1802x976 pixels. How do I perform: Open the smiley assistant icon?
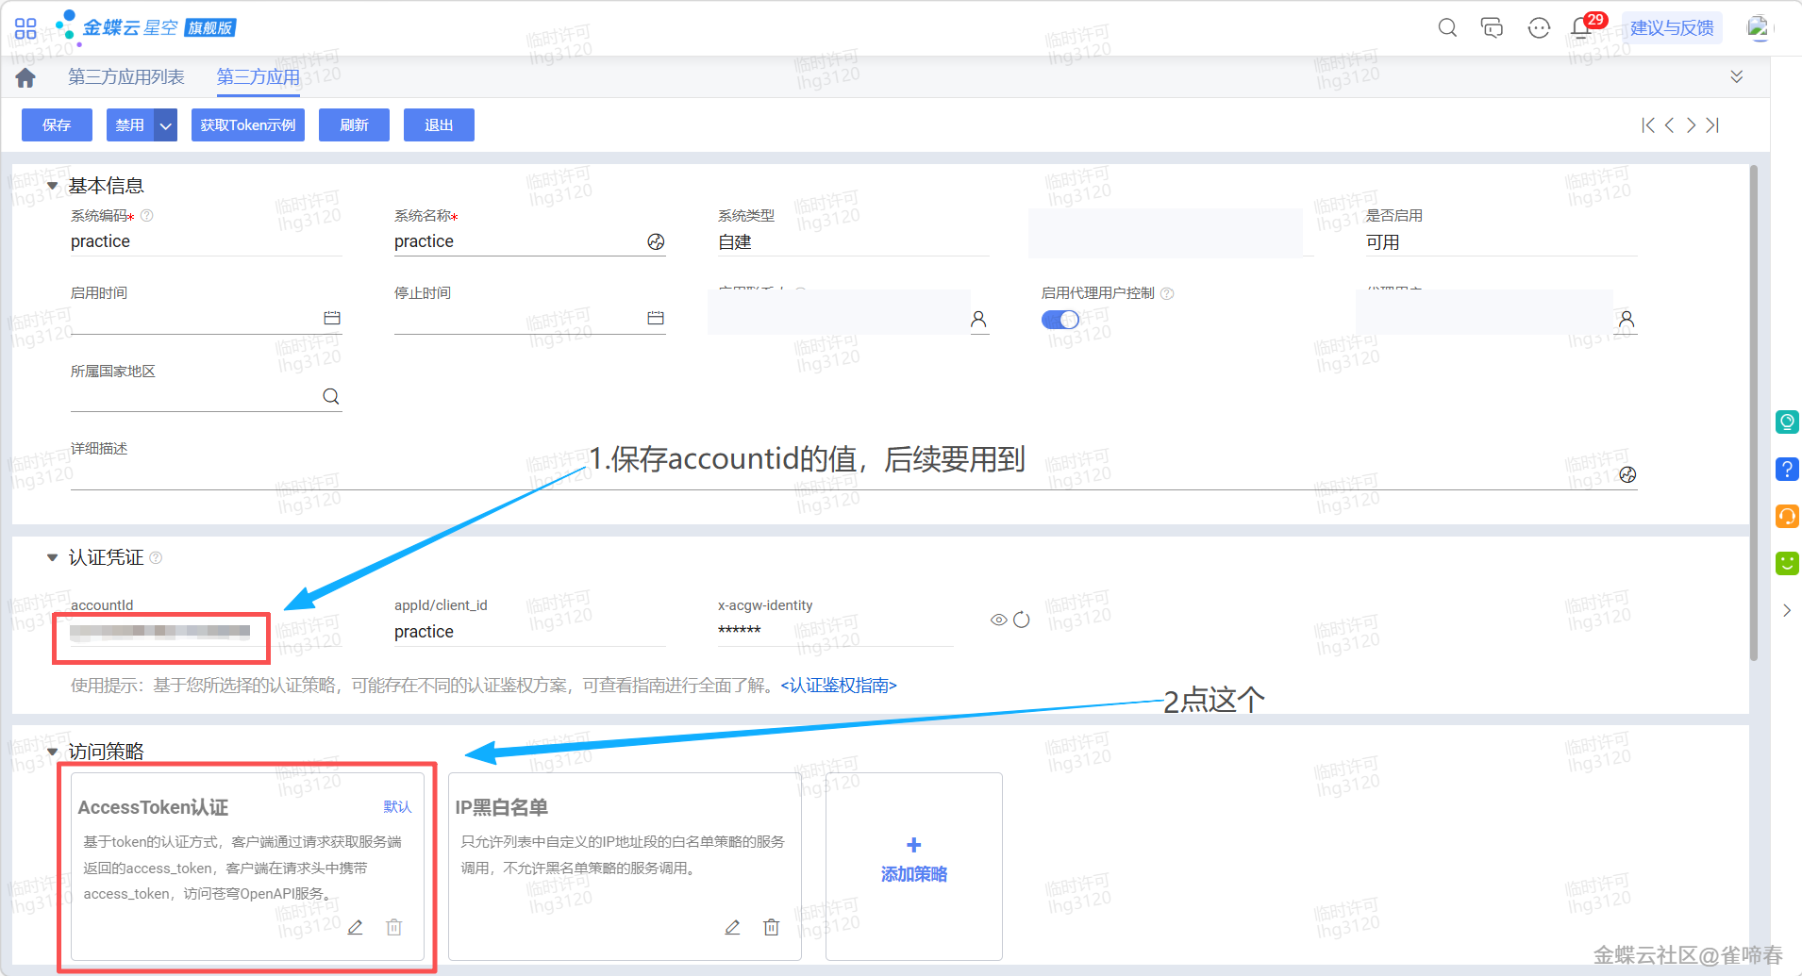[x=1539, y=27]
